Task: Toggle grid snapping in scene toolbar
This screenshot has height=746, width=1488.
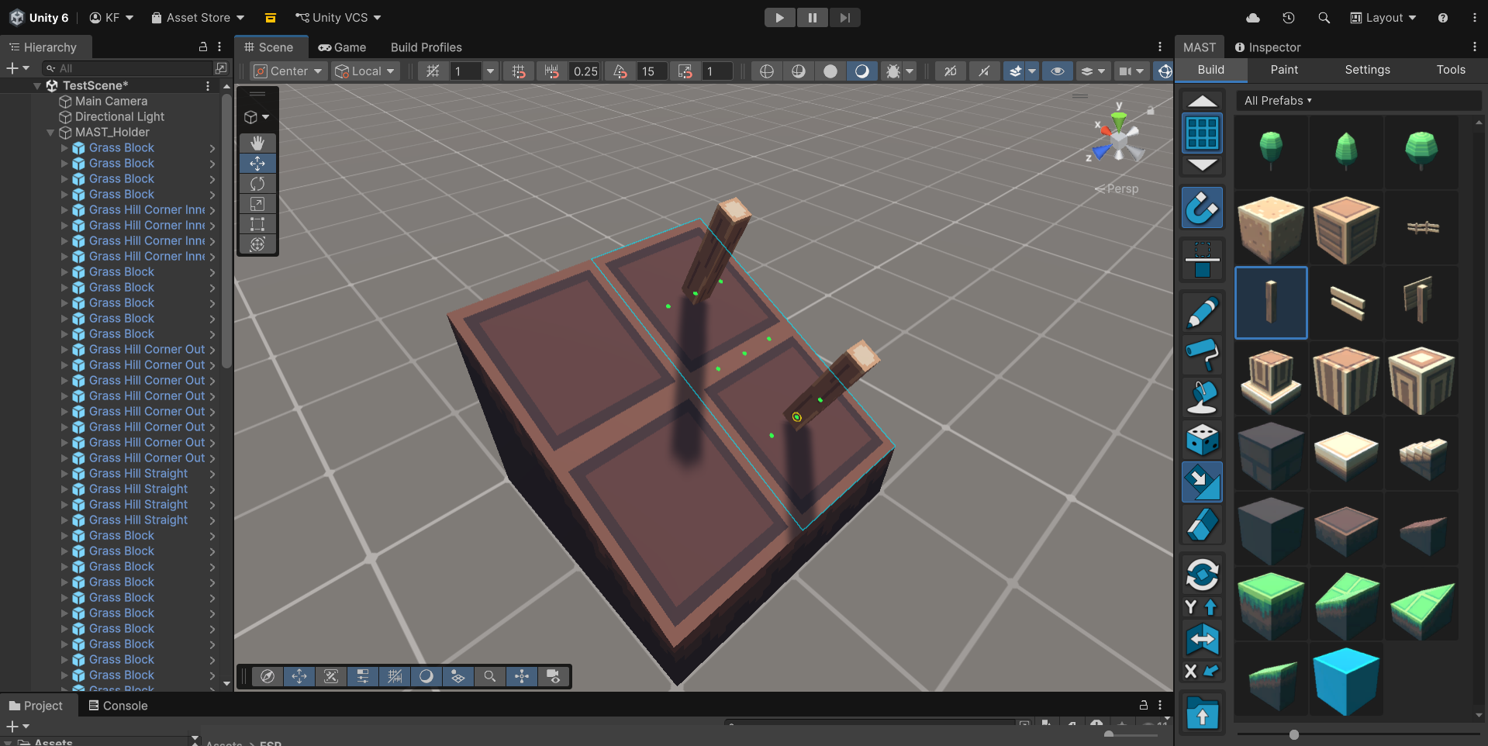Action: [519, 71]
